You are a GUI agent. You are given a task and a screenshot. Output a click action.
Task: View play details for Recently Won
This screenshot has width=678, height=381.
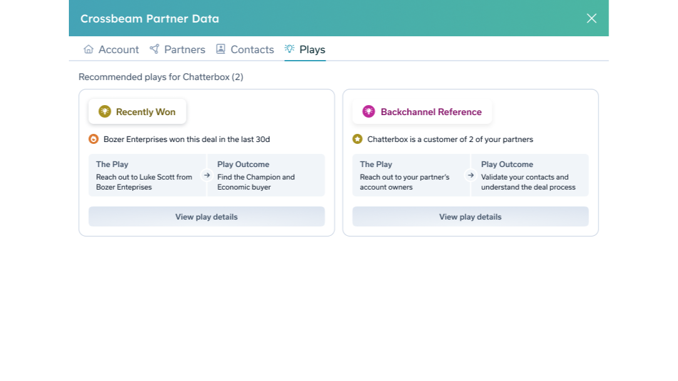[x=207, y=216]
